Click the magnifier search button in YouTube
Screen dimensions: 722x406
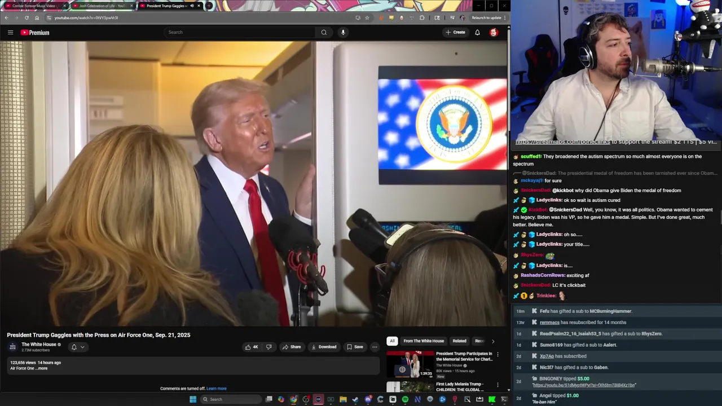324,32
